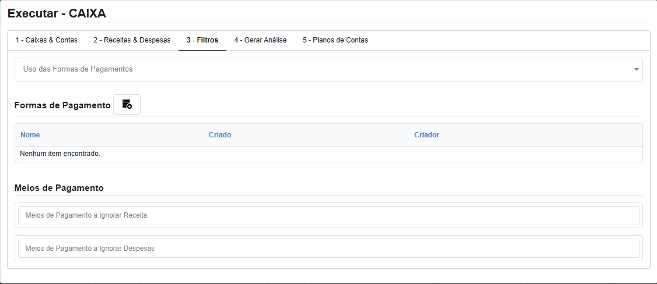Viewport: 657px width, 284px height.
Task: Sort table by the Criado column
Action: 220,135
